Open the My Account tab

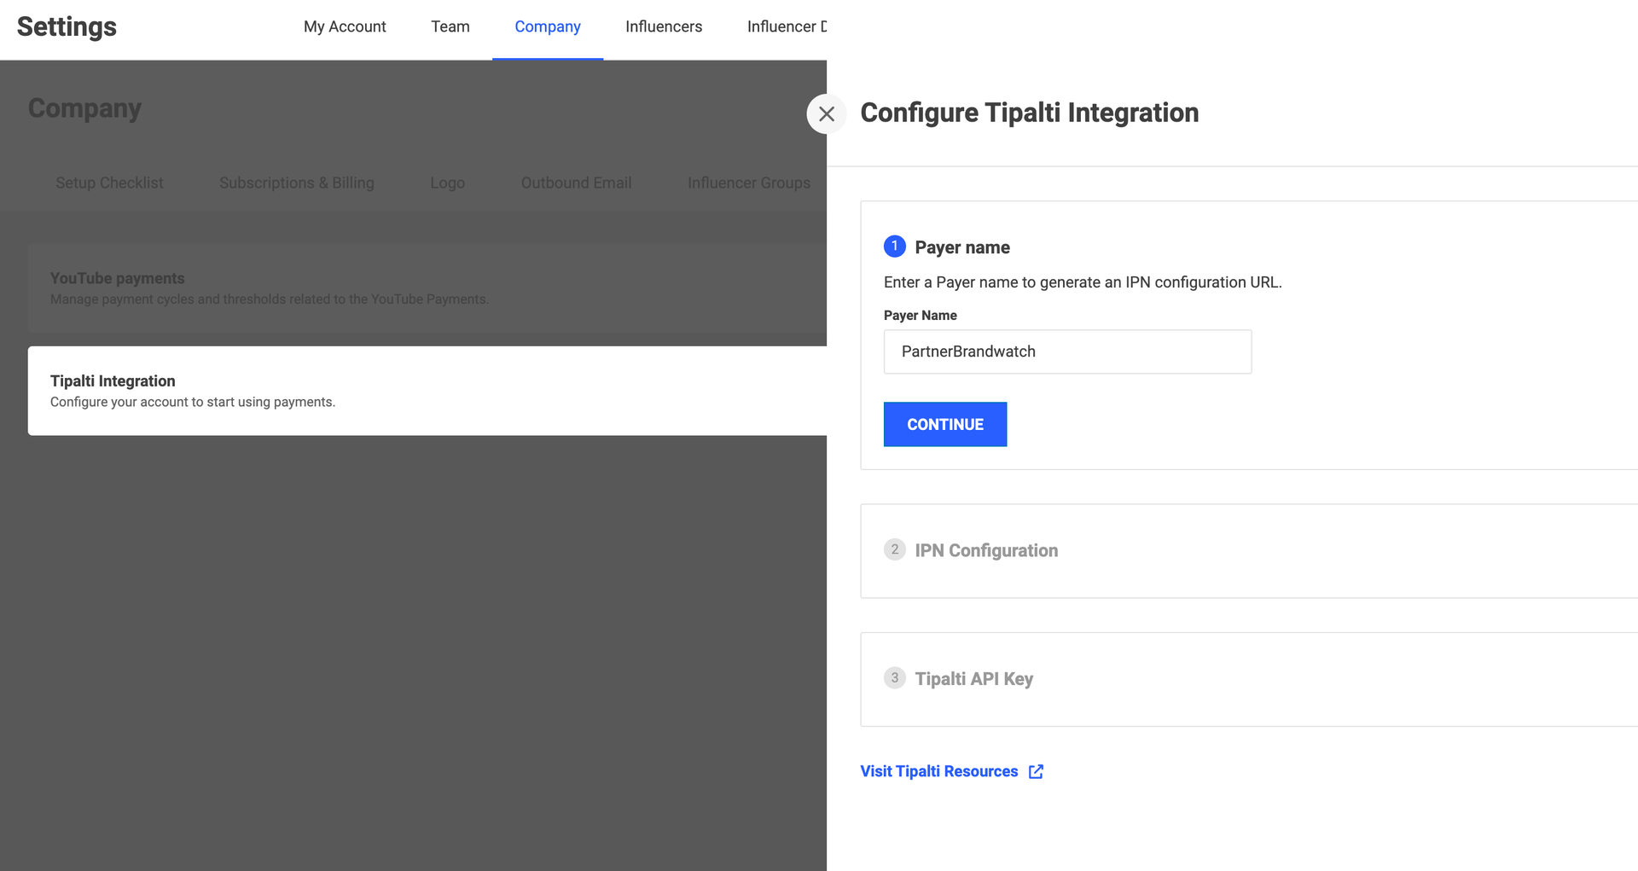pyautogui.click(x=345, y=26)
